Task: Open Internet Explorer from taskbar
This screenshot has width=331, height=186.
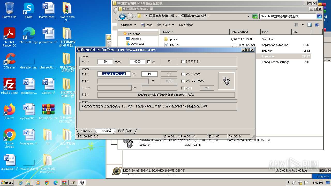Action: click(21, 183)
